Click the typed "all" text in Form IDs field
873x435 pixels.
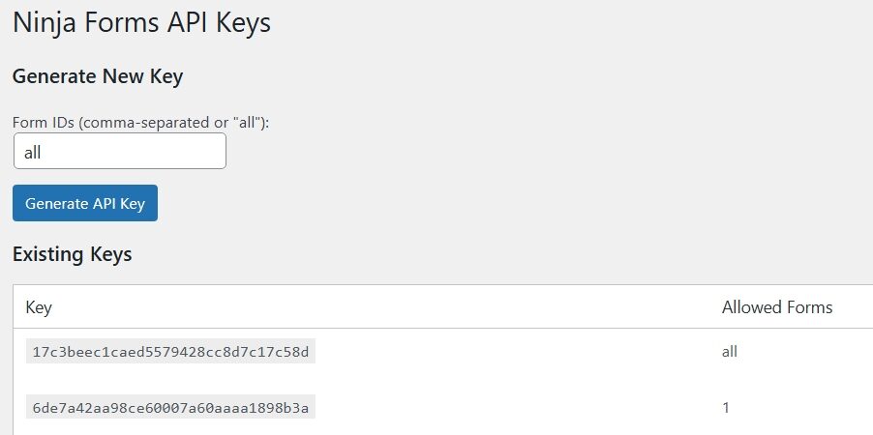click(33, 152)
